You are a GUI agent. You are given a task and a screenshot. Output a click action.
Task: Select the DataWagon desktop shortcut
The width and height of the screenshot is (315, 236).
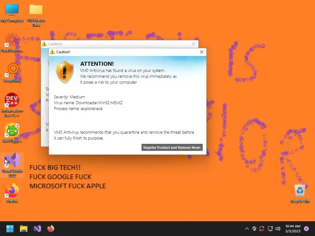point(12,43)
